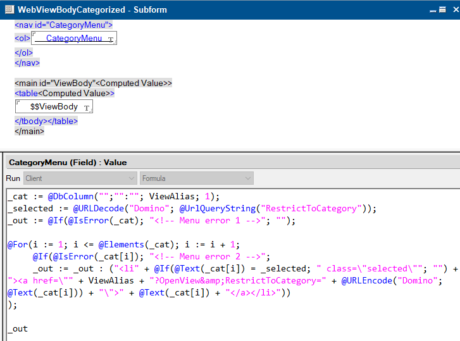460x341 pixels.
Task: Open the Run Client dropdown
Action: click(x=80, y=178)
